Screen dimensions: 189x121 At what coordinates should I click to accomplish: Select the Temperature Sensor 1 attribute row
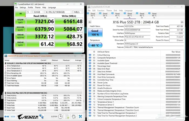136,102
